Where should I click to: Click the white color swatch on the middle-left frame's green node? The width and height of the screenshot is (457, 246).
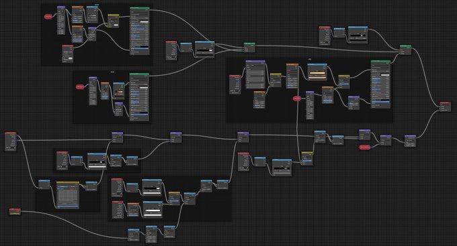[144, 88]
